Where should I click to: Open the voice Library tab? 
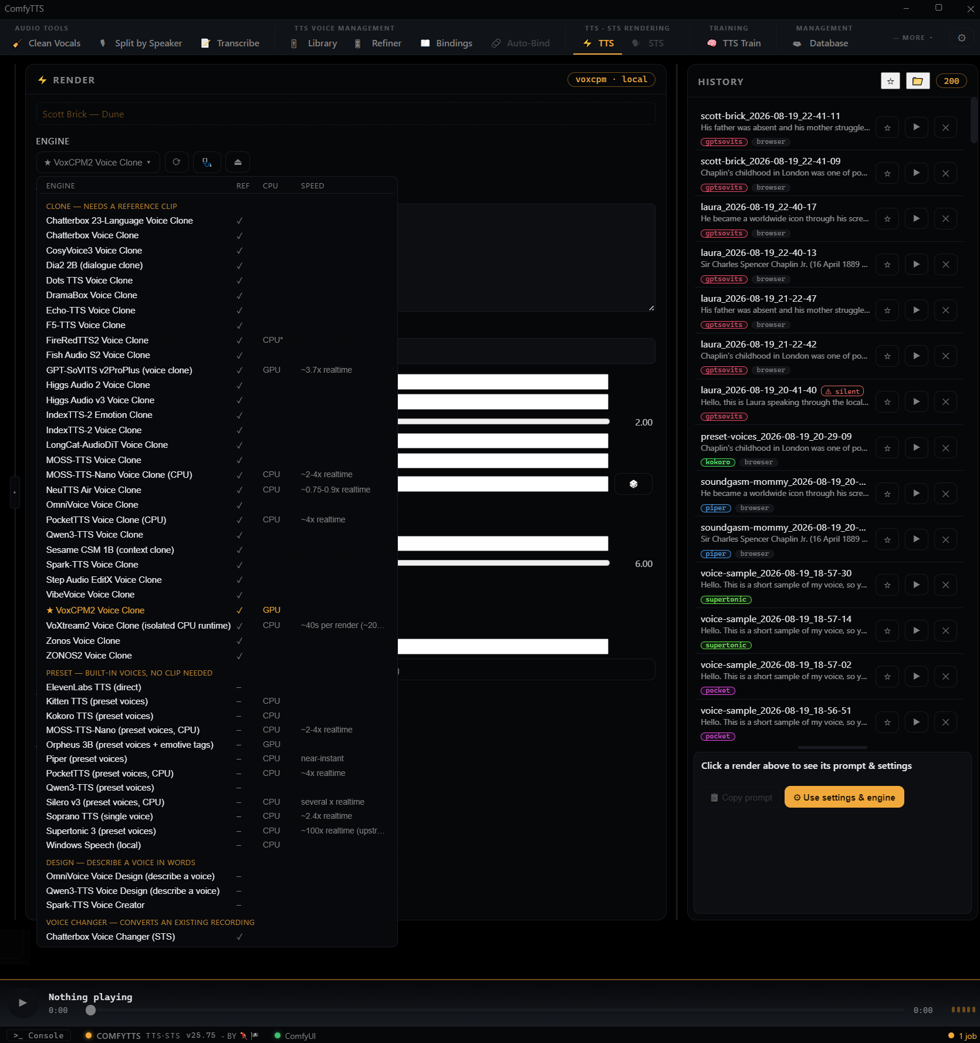(x=315, y=43)
